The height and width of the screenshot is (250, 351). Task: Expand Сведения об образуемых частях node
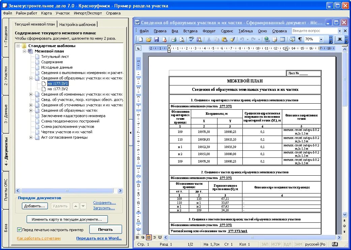tap(31, 110)
